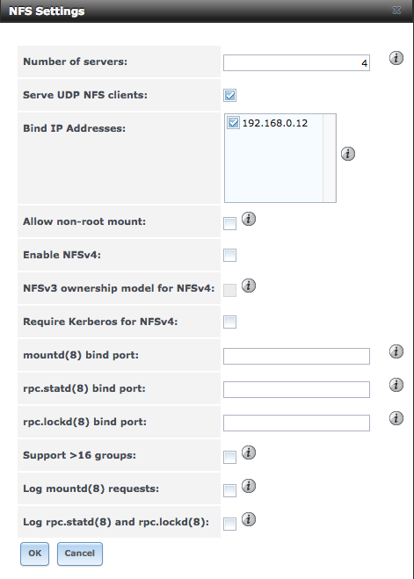Focus the Number of servers field
Viewport: 414px width, 579px height.
(296, 62)
